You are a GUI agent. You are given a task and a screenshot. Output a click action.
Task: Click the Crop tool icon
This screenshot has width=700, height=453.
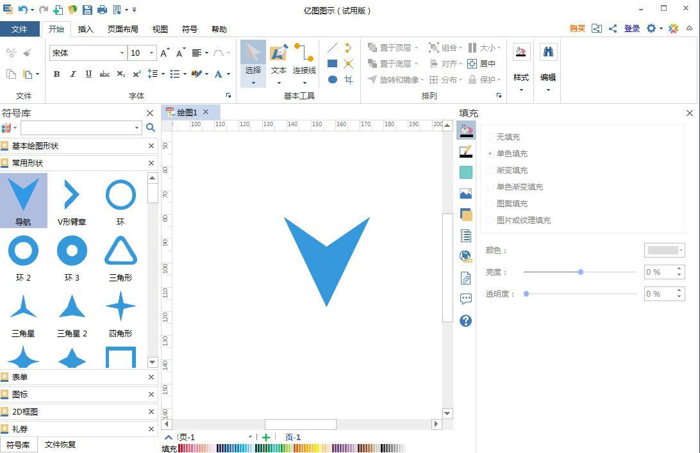point(348,79)
